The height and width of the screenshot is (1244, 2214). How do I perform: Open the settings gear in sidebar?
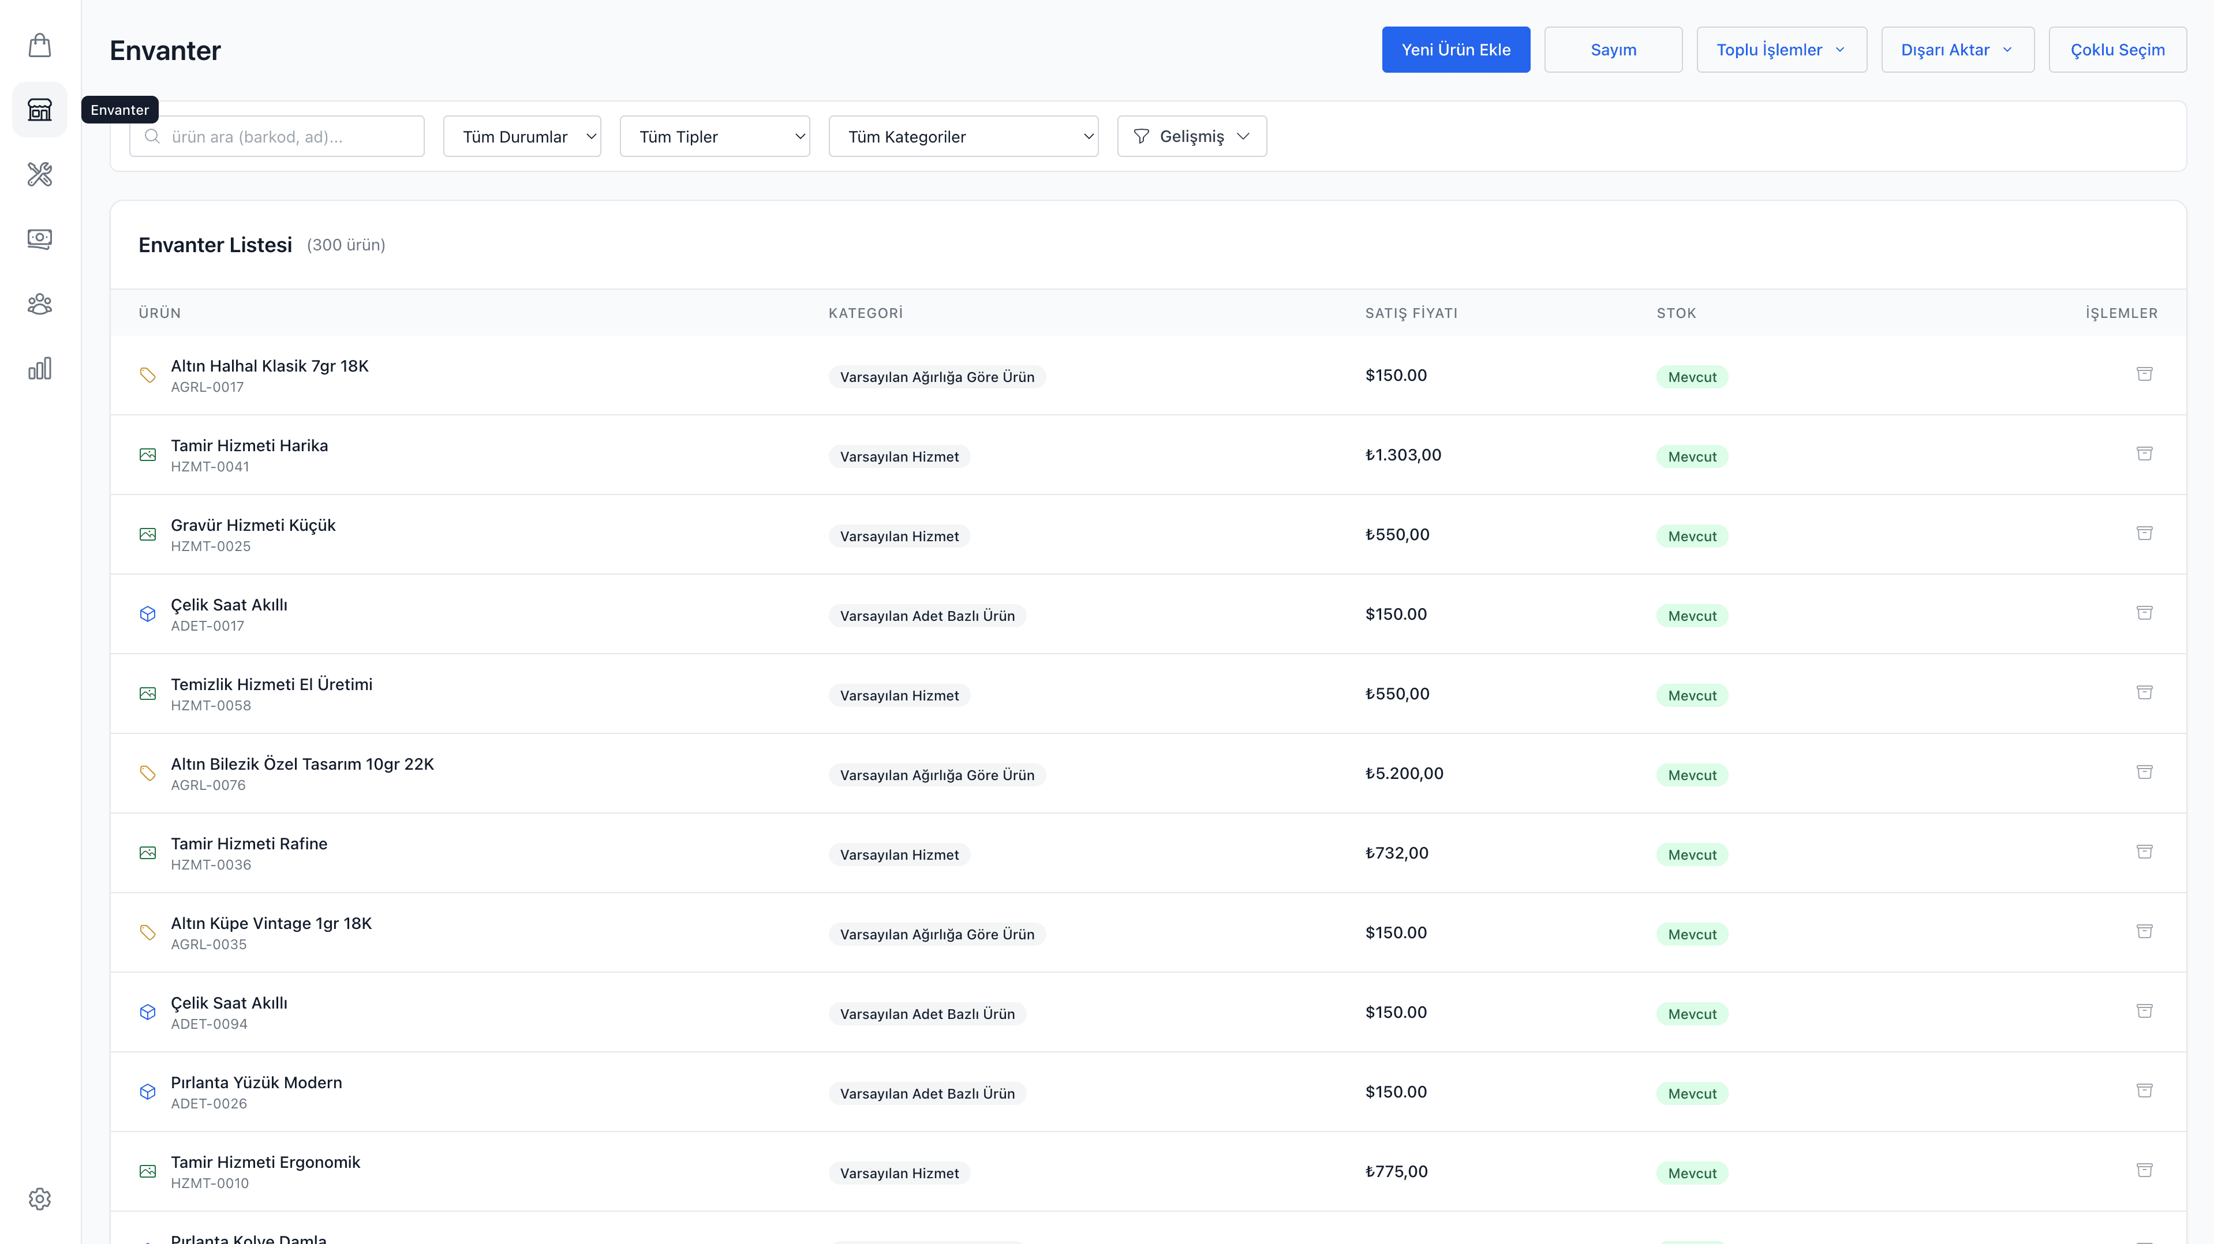[x=39, y=1198]
